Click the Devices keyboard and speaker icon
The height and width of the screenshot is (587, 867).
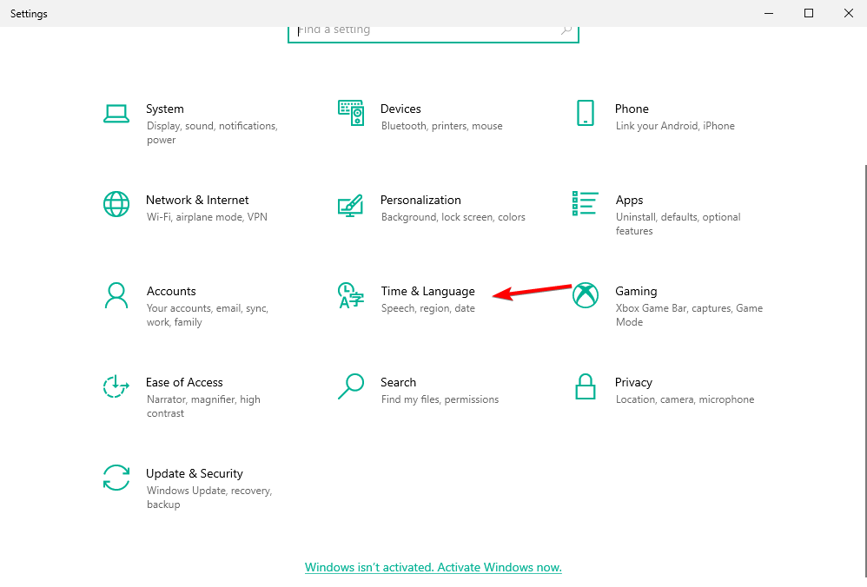tap(351, 113)
